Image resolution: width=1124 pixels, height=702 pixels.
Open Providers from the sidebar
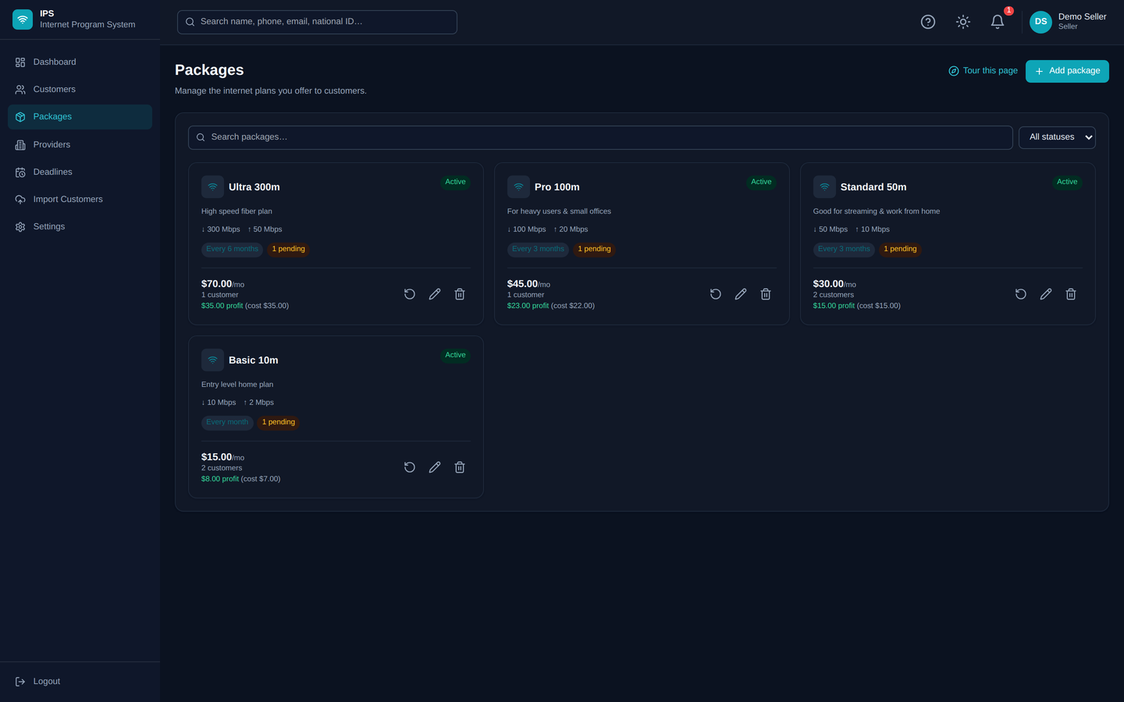coord(80,145)
